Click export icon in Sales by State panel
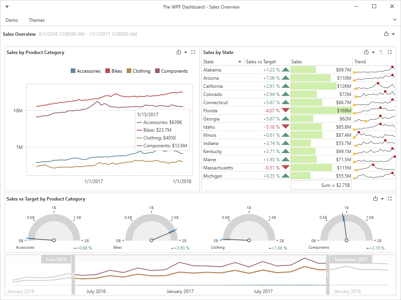Screen dimensions: 401x300 pos(366,52)
